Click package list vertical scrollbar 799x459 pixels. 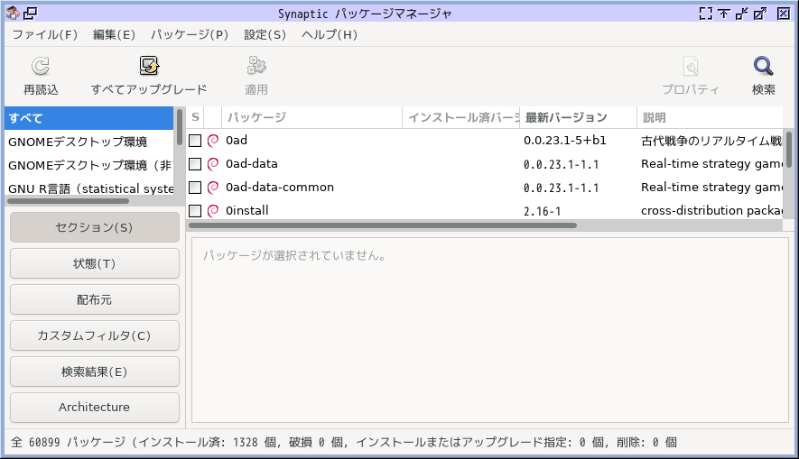(x=789, y=150)
